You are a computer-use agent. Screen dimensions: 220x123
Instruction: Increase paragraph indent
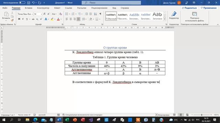click(x=90, y=14)
